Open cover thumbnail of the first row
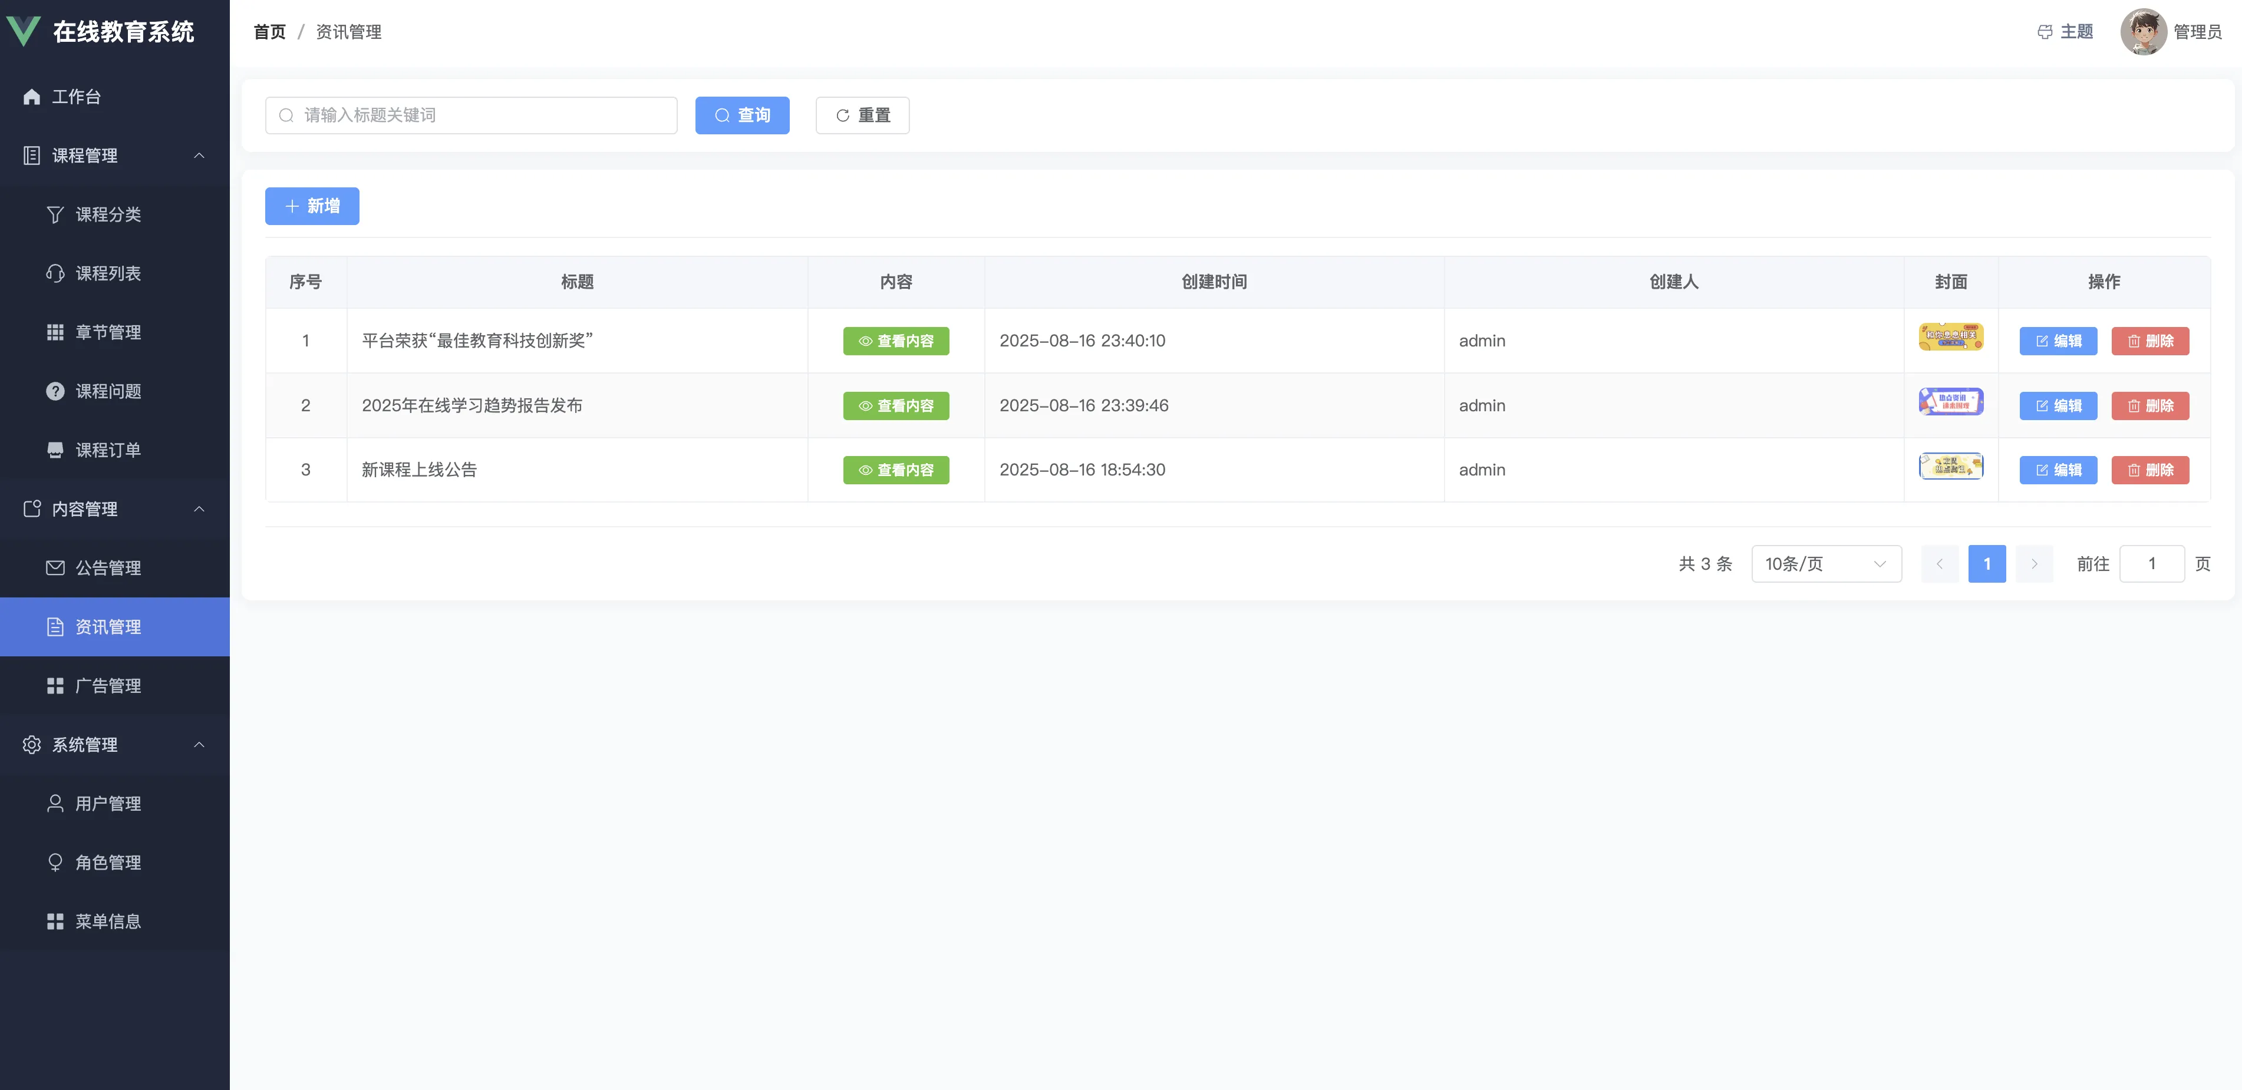Viewport: 2242px width, 1090px height. click(1950, 336)
